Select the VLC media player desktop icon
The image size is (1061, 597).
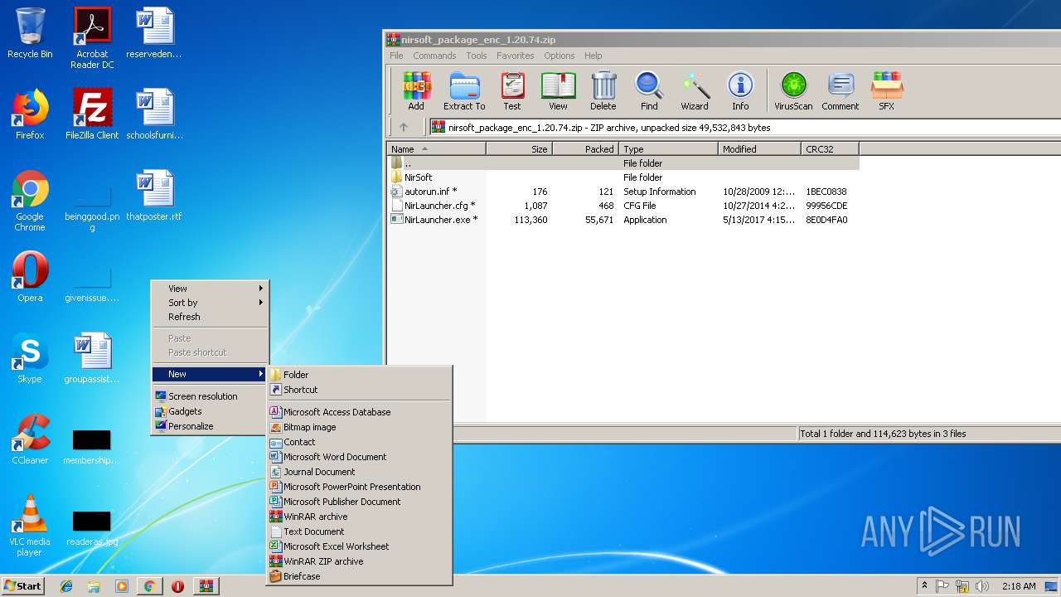point(30,527)
